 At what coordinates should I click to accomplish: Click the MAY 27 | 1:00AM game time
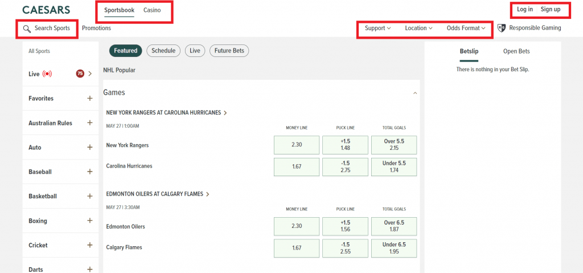(x=122, y=127)
